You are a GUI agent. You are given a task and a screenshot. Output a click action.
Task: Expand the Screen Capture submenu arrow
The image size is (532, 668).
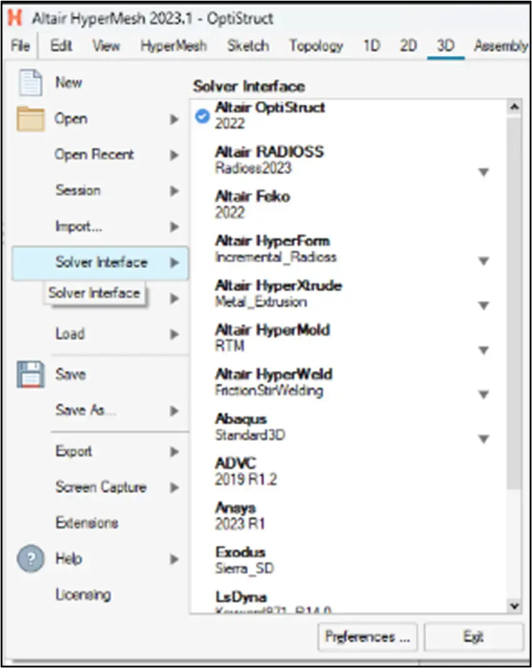174,488
